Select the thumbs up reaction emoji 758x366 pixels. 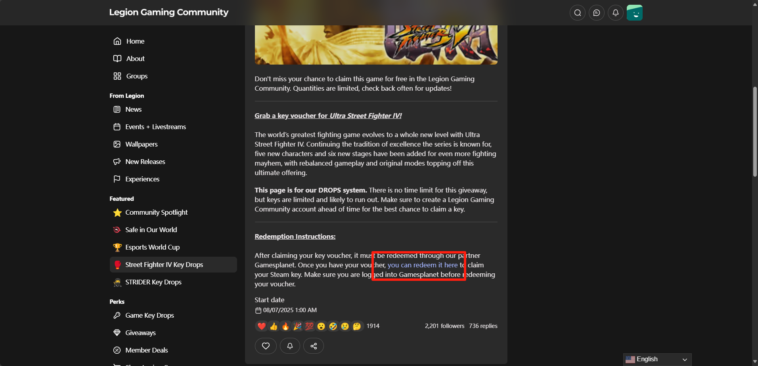point(274,326)
